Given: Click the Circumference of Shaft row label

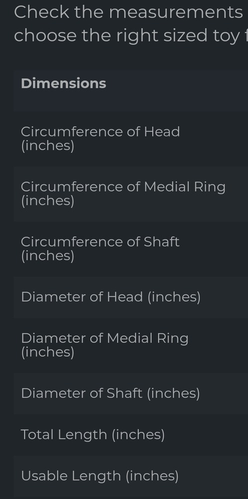Looking at the screenshot, I should pyautogui.click(x=100, y=249).
